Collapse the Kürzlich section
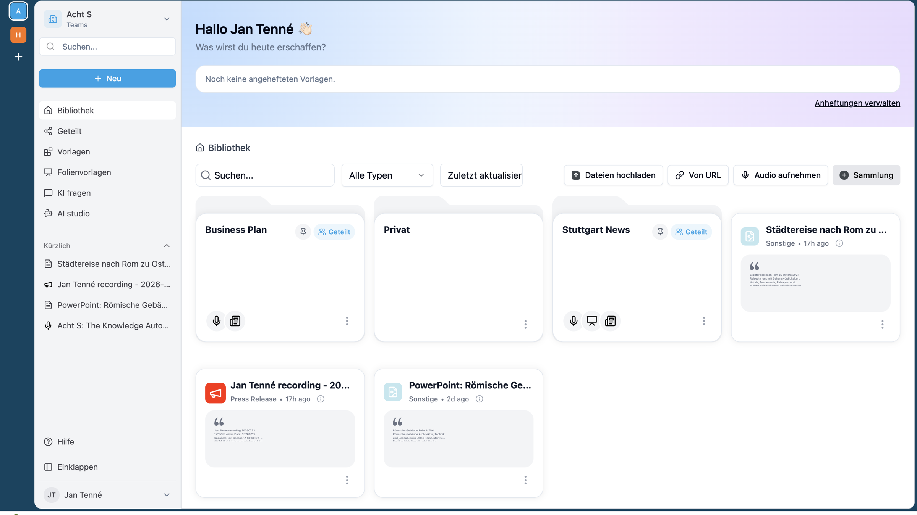The image size is (917, 515). pyautogui.click(x=167, y=245)
